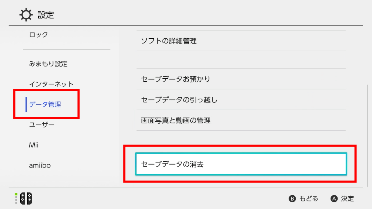The width and height of the screenshot is (372, 209).
Task: Open amiibo settings
Action: pyautogui.click(x=40, y=165)
